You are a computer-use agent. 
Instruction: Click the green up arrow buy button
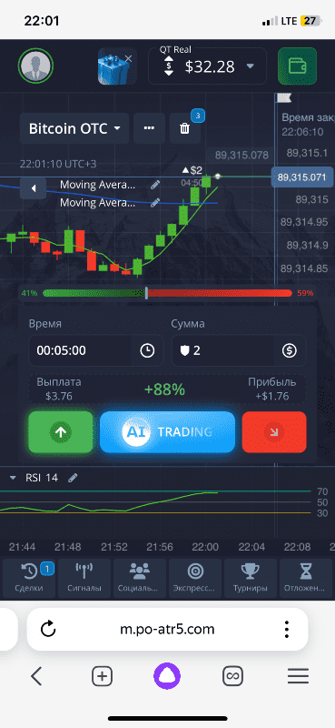click(61, 432)
